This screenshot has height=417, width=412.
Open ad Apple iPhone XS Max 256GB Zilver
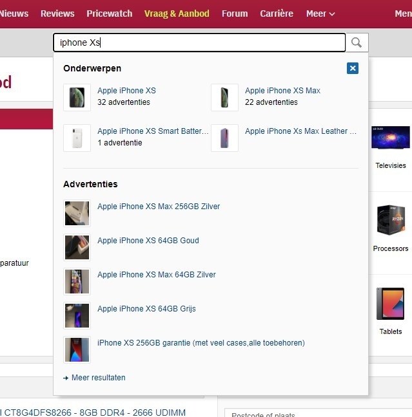click(x=159, y=207)
